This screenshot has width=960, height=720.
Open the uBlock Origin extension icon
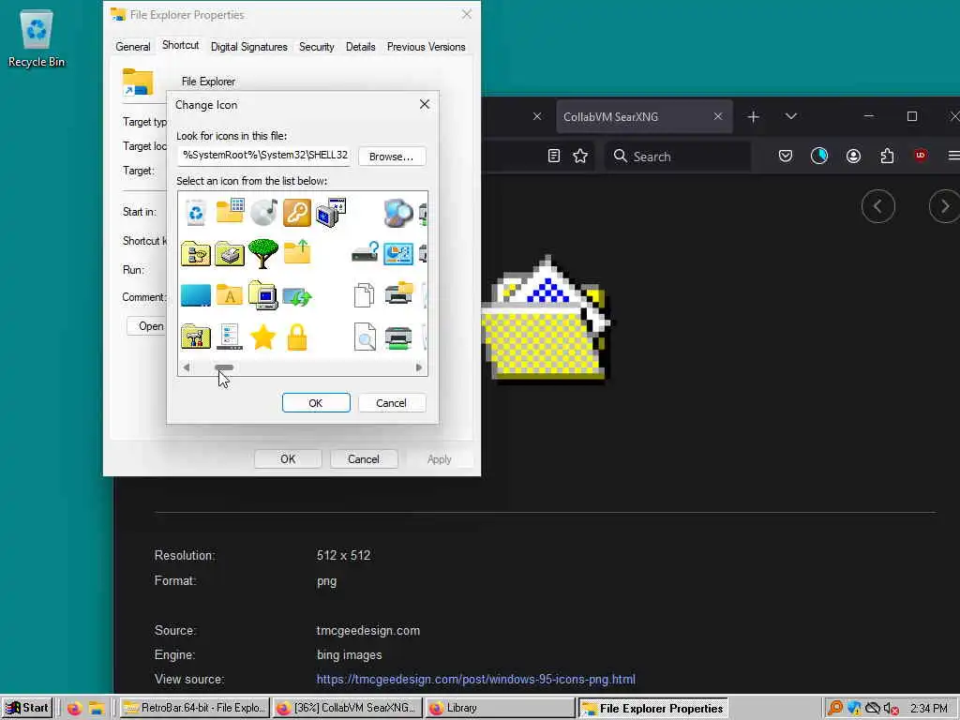(921, 156)
